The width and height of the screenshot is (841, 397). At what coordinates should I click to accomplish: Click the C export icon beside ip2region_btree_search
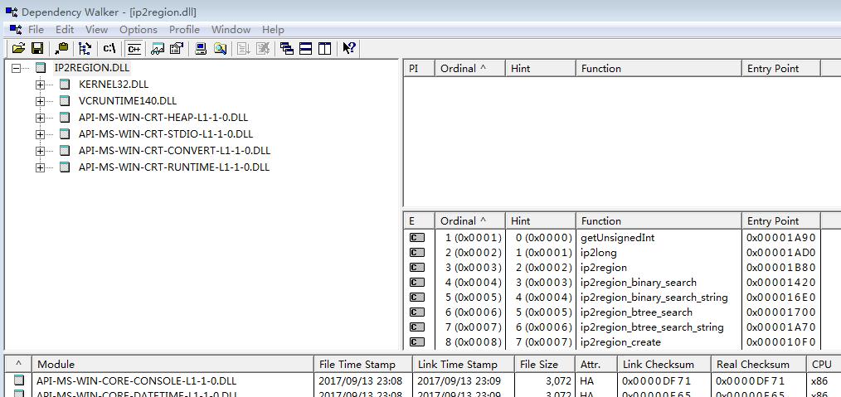click(416, 312)
